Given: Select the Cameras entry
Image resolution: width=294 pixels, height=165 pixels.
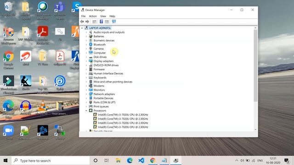Looking at the screenshot, I should pos(99,49).
